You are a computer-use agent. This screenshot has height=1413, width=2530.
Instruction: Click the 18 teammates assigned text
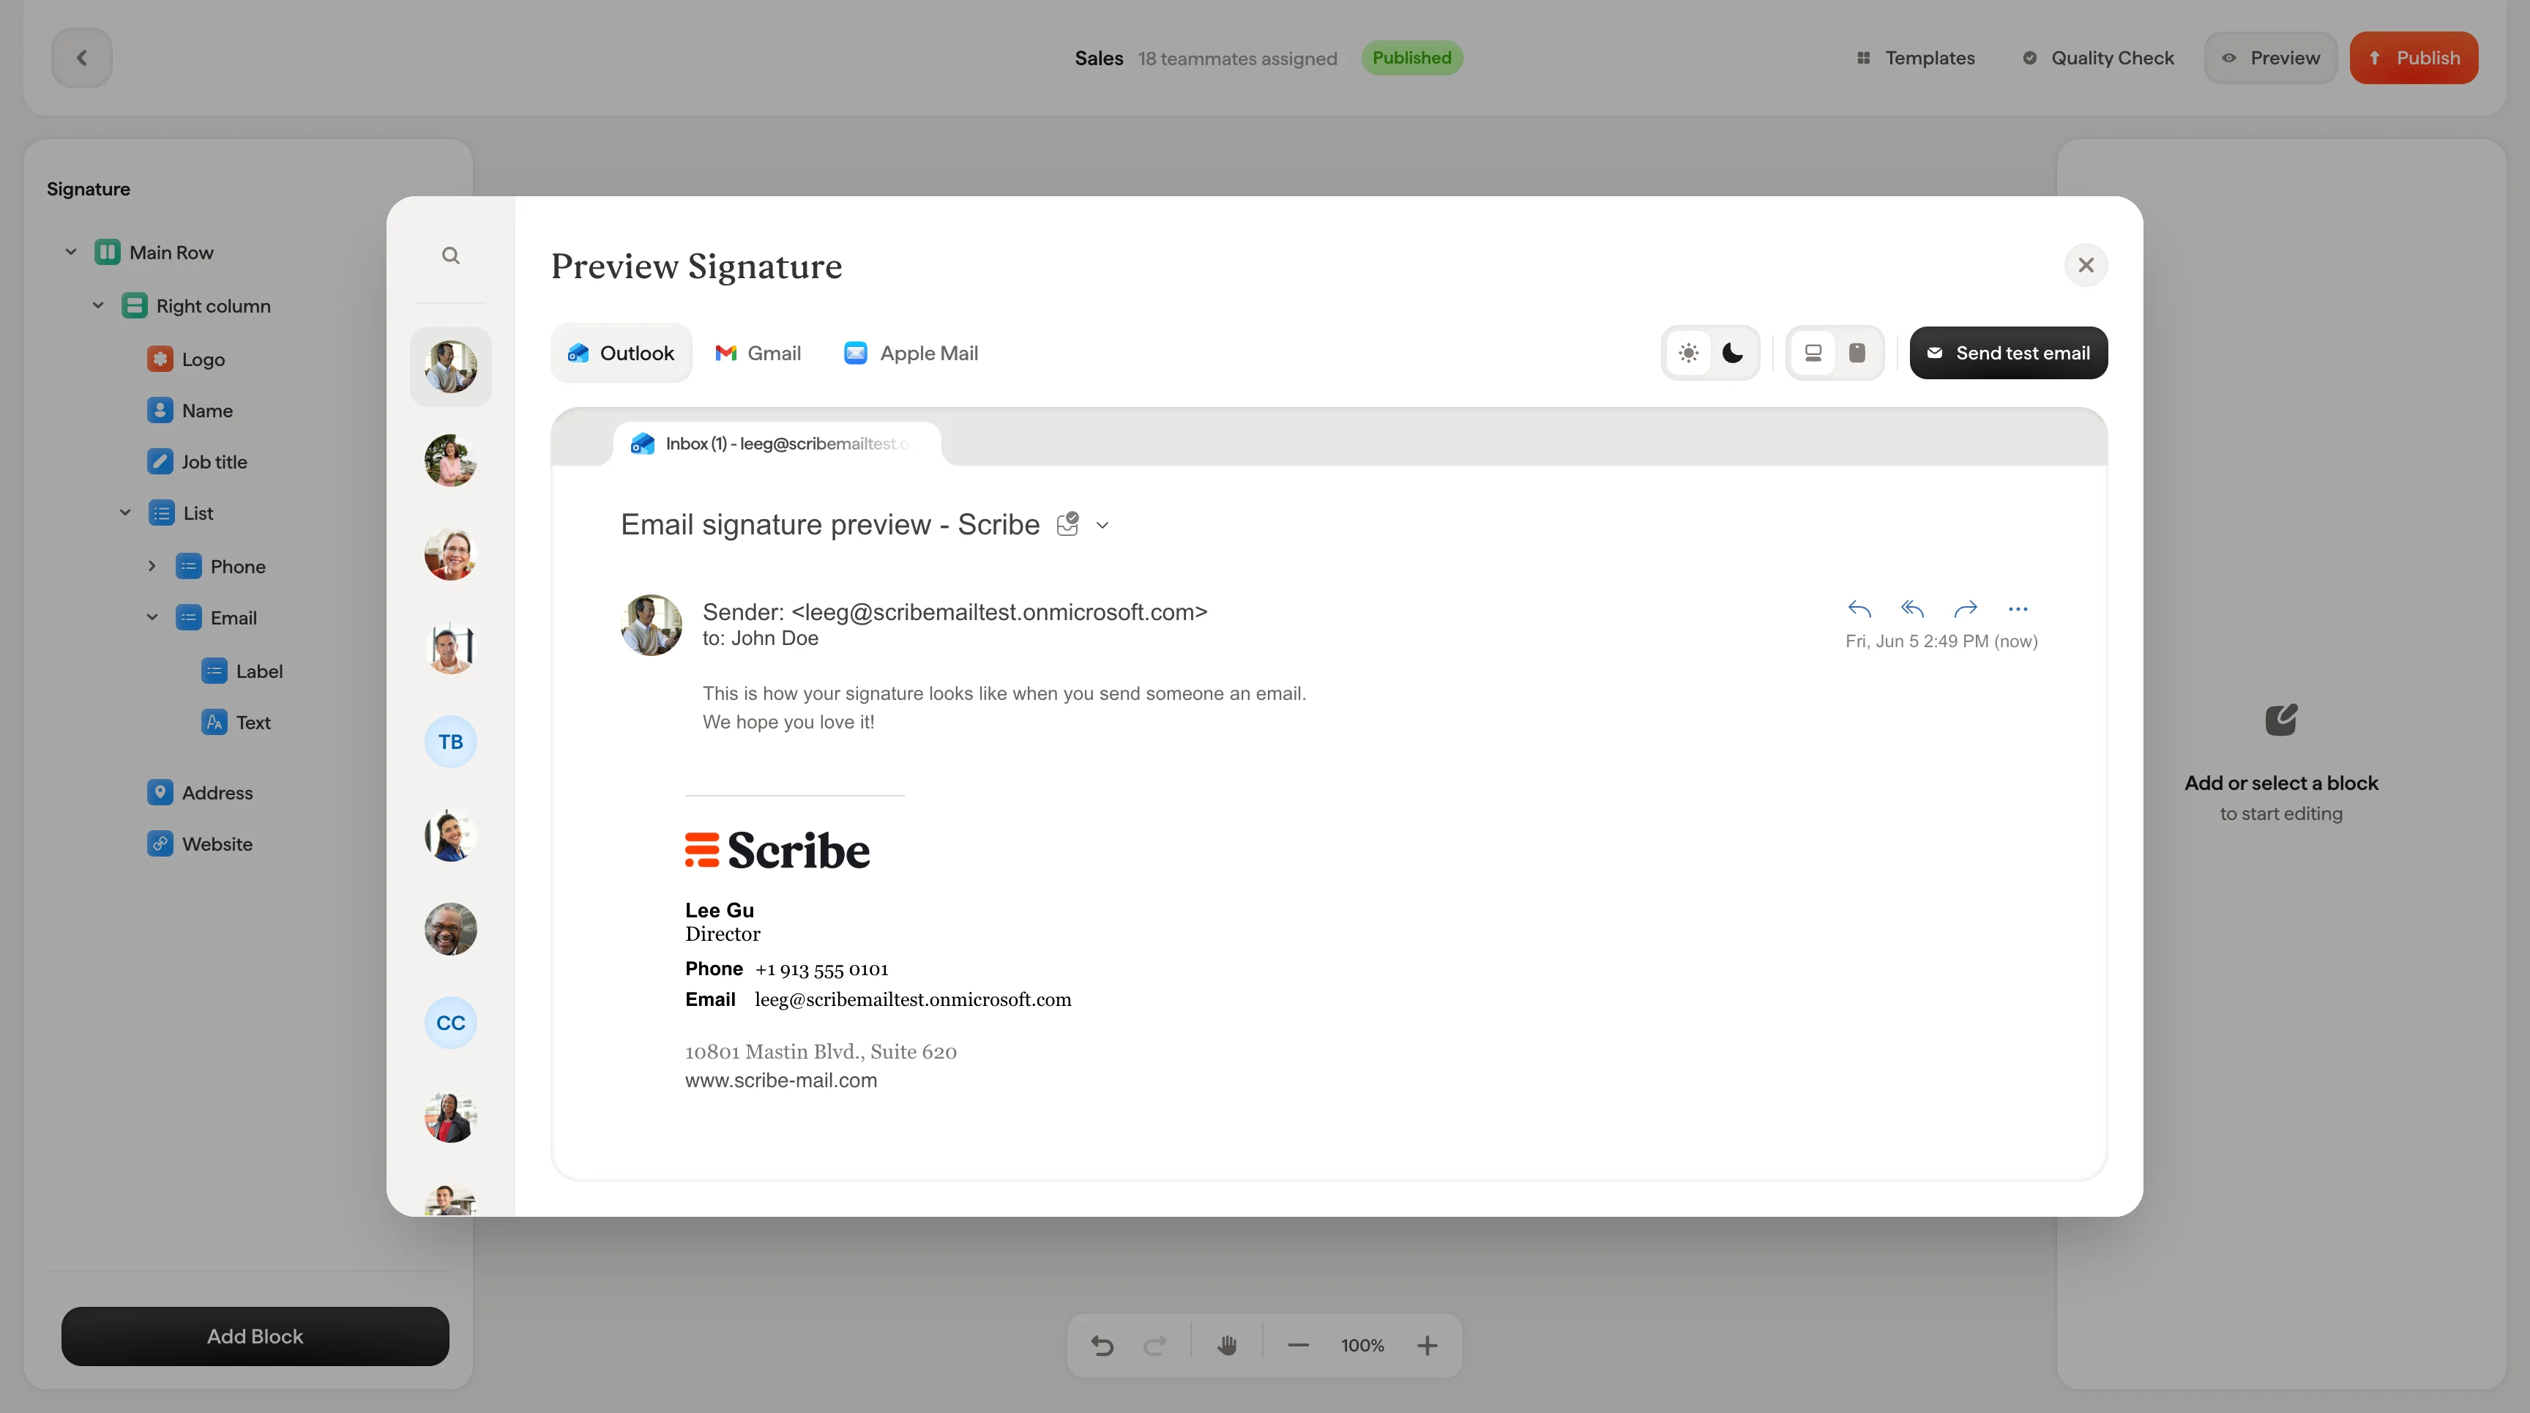pyautogui.click(x=1237, y=58)
